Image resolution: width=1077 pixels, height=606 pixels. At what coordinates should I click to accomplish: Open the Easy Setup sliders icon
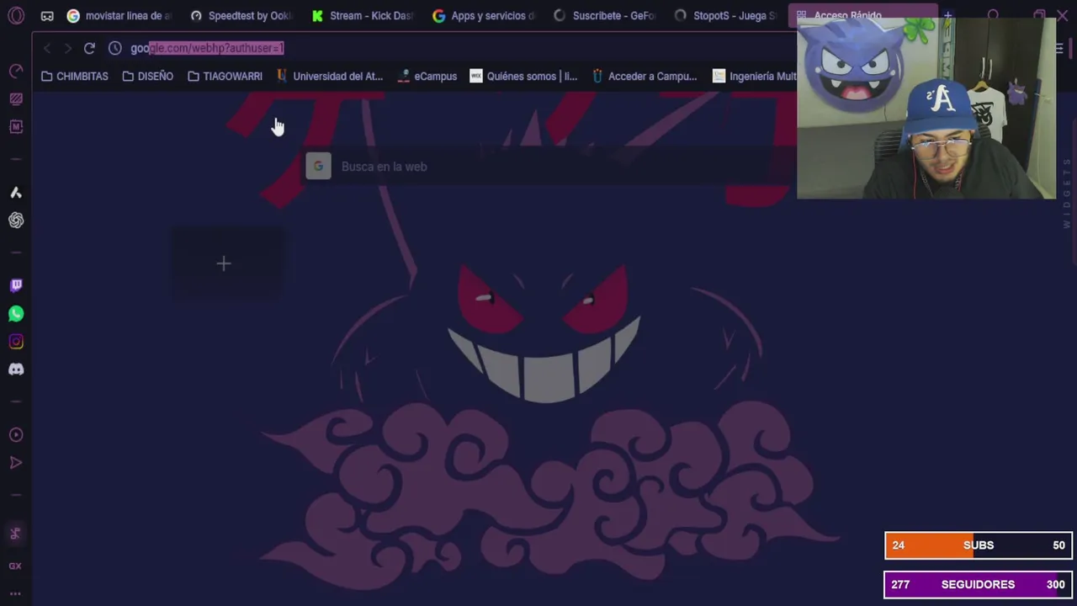tap(1059, 48)
